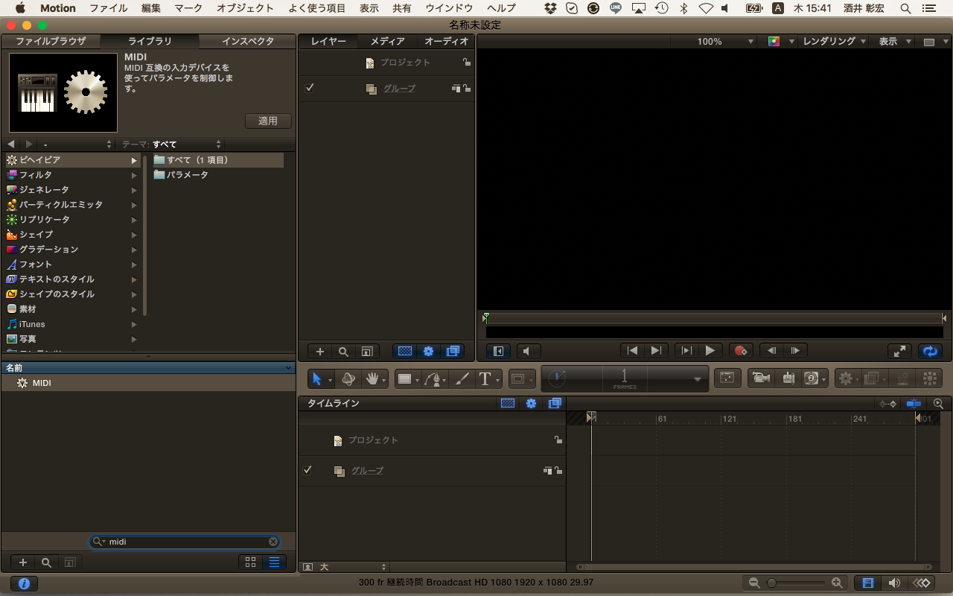Click the record animation button

740,351
